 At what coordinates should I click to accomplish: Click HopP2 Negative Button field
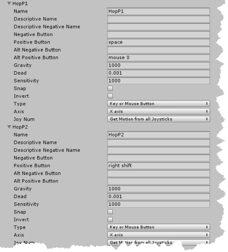(159, 158)
